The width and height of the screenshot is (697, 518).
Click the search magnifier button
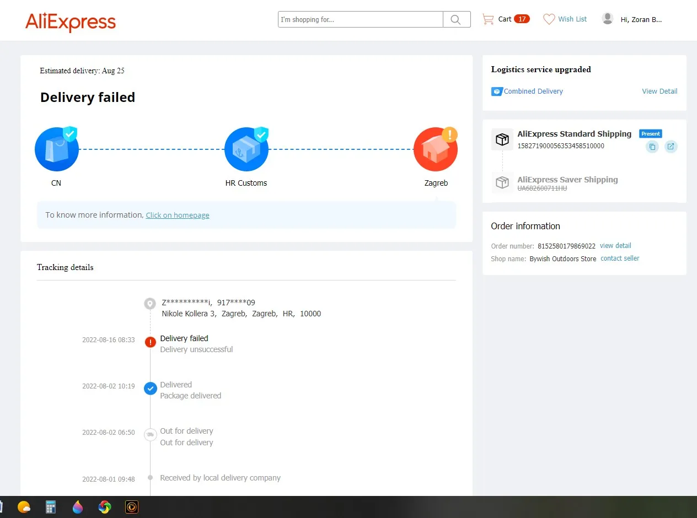457,19
